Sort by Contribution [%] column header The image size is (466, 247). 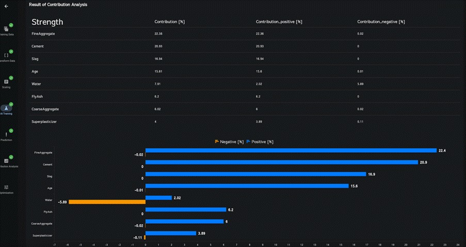point(170,22)
